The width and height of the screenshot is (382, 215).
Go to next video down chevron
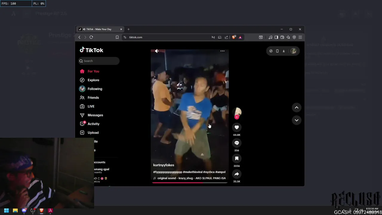(297, 120)
